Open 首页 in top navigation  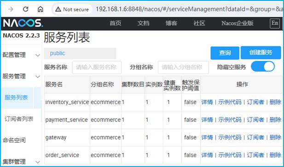click(x=116, y=23)
